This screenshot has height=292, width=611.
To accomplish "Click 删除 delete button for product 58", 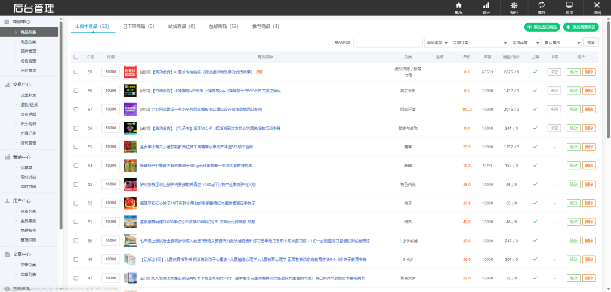I will [x=589, y=91].
